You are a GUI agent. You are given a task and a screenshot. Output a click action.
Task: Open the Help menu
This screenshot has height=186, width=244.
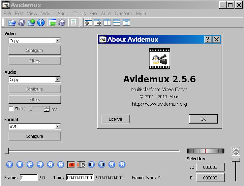(x=141, y=14)
